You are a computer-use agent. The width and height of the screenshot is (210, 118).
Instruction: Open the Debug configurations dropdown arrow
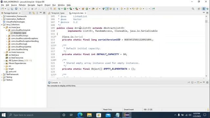pyautogui.click(x=62, y=9)
